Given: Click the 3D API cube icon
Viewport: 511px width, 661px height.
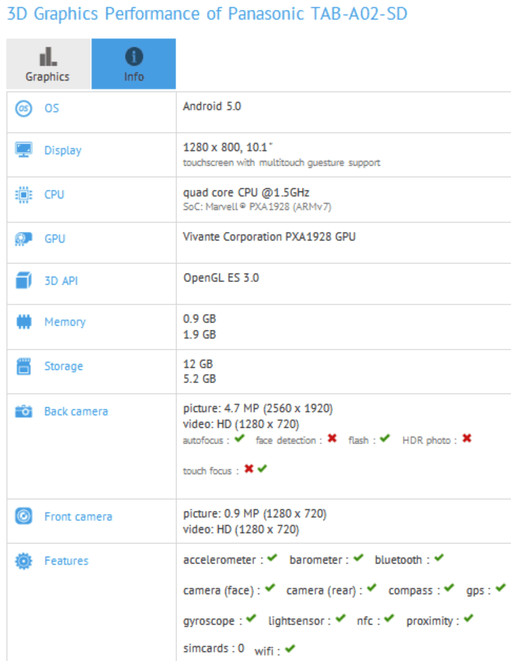Looking at the screenshot, I should click(x=24, y=281).
